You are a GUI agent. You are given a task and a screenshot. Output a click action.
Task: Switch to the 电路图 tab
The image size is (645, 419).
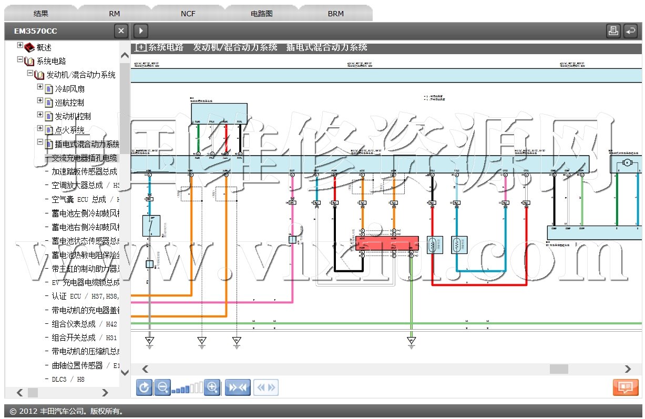[261, 14]
